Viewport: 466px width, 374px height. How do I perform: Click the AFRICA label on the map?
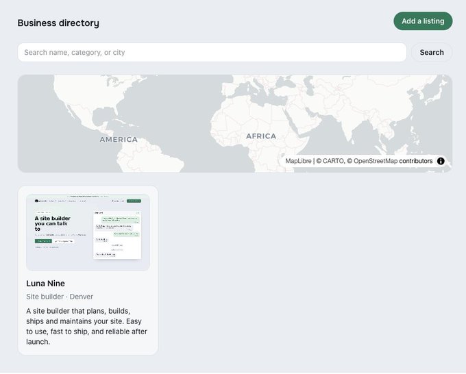[x=261, y=136]
